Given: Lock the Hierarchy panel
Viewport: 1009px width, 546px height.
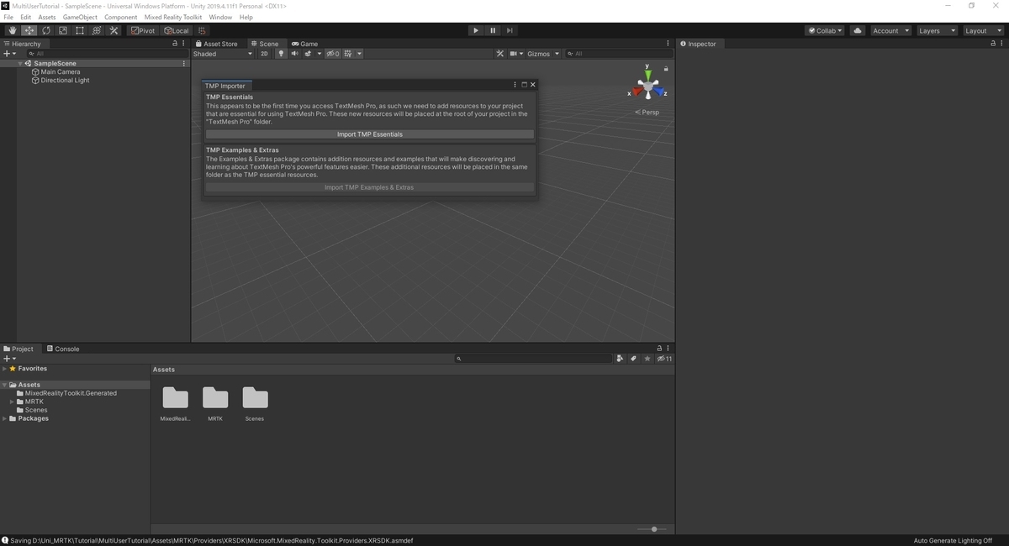Looking at the screenshot, I should click(175, 44).
